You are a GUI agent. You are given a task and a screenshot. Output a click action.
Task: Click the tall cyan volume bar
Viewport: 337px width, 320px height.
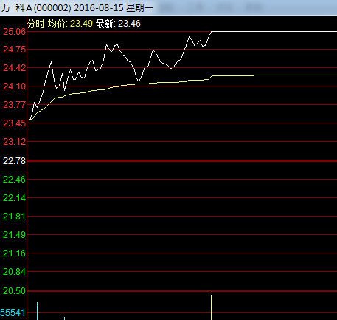(x=38, y=311)
